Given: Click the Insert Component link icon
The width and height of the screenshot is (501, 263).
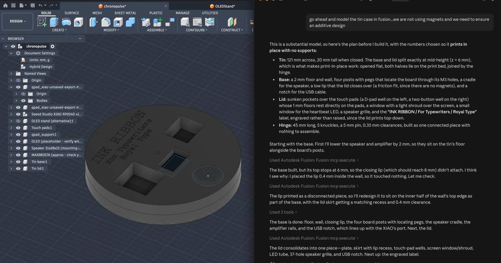Looking at the screenshot, I should (x=146, y=22).
